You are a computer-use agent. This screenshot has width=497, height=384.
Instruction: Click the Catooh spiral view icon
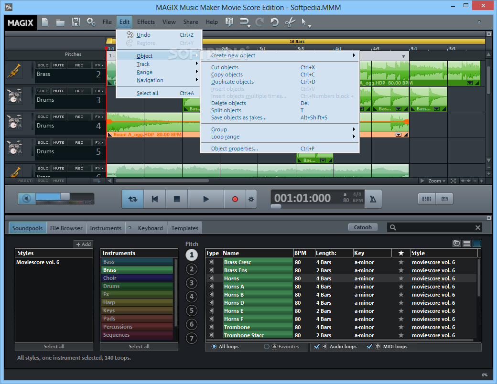(457, 243)
